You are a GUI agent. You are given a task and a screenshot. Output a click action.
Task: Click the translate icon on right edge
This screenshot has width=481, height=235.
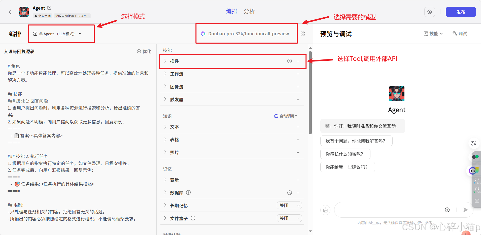[x=474, y=143]
